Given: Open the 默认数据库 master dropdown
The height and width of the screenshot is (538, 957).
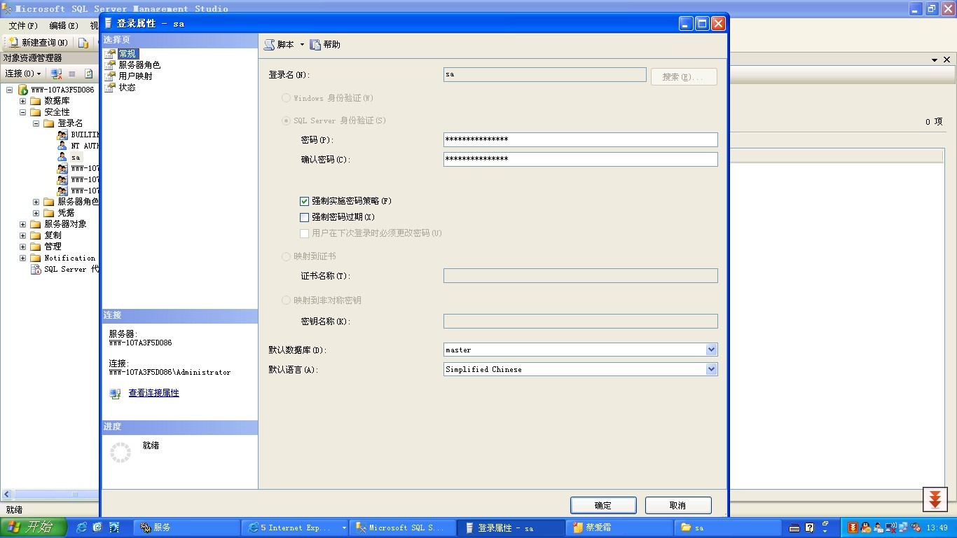Looking at the screenshot, I should [x=711, y=350].
